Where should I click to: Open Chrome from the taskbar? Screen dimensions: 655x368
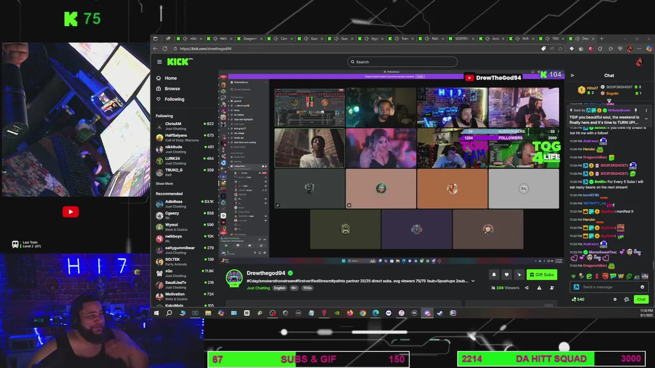[x=363, y=313]
